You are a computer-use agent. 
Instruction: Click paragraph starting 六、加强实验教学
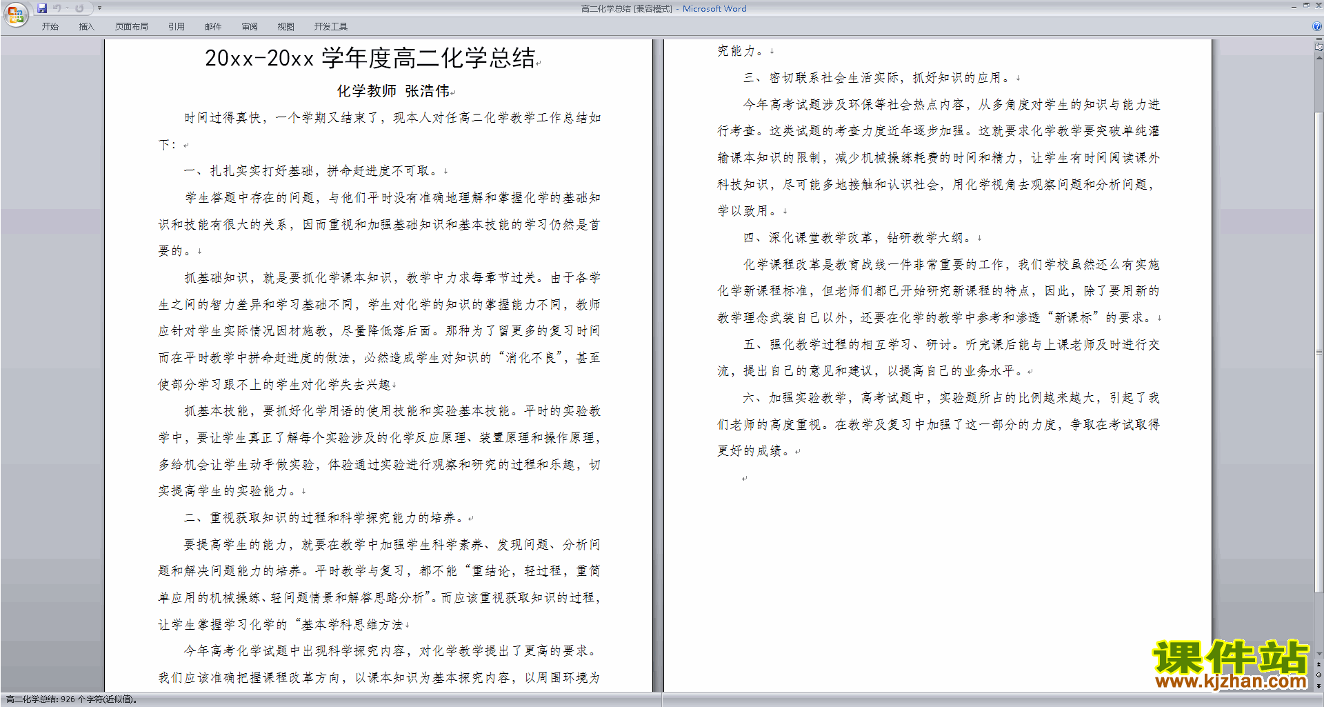[x=939, y=424]
